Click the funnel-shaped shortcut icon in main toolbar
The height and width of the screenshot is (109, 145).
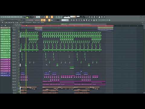tap(86, 20)
